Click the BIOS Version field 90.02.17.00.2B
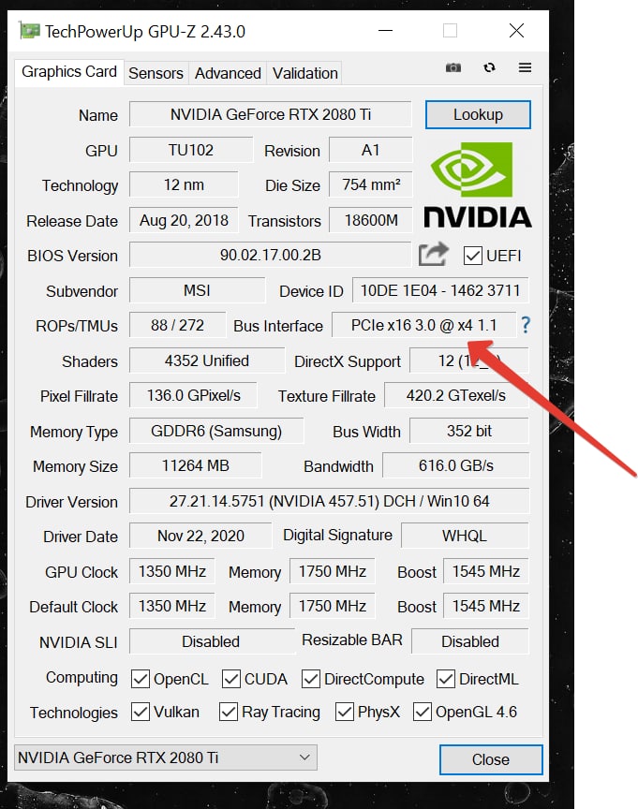Image resolution: width=638 pixels, height=809 pixels. [x=271, y=255]
